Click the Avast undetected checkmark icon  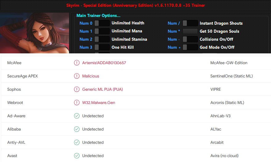pyautogui.click(x=77, y=156)
